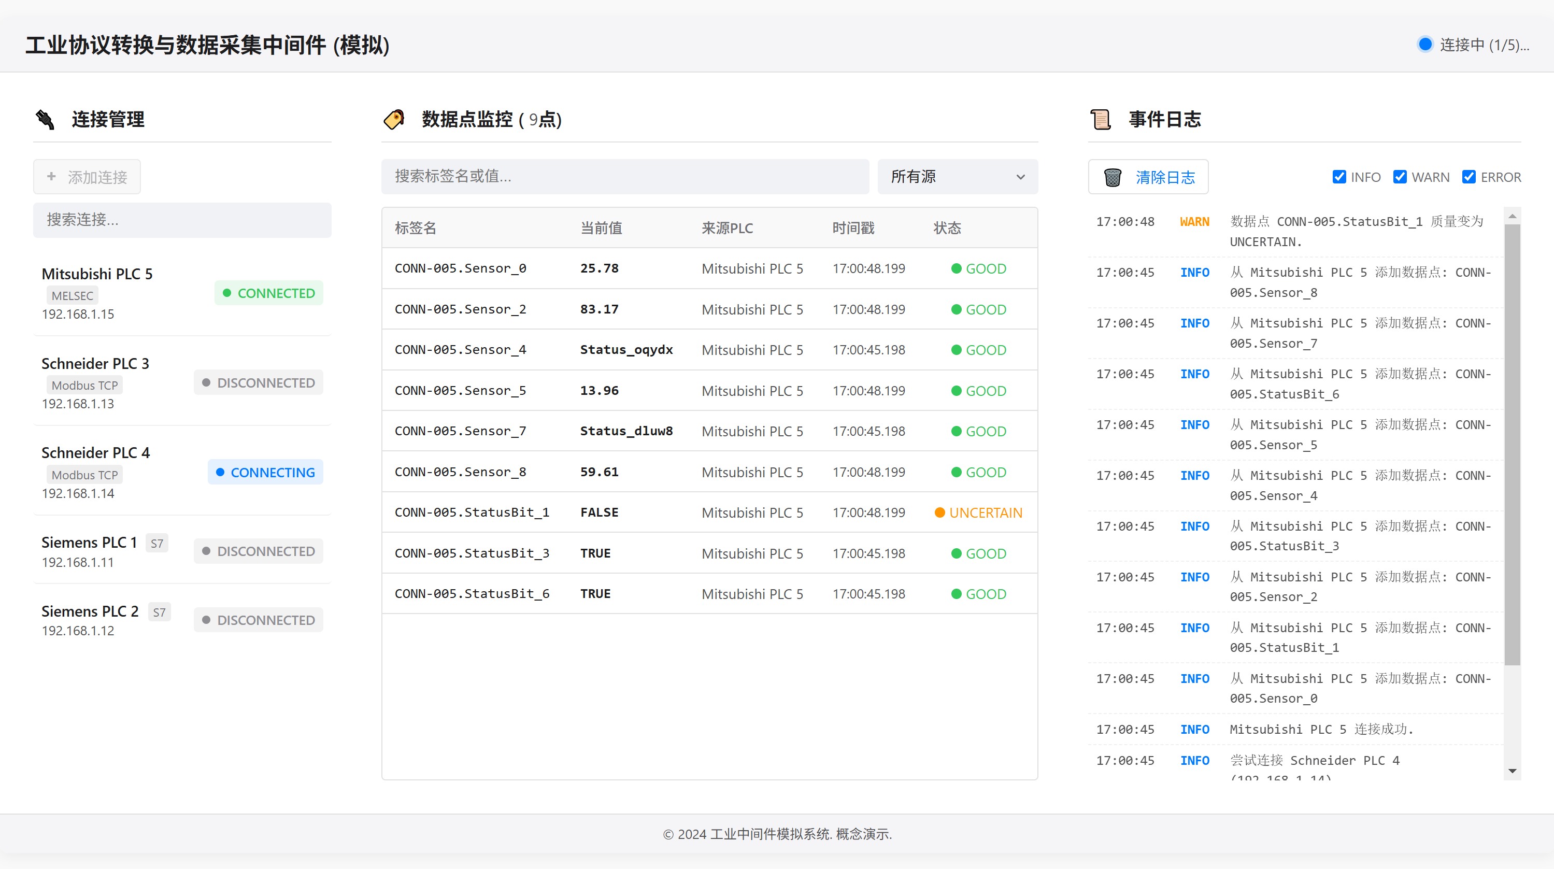Click the plus icon in 添加连接
Image resolution: width=1554 pixels, height=869 pixels.
pos(51,177)
